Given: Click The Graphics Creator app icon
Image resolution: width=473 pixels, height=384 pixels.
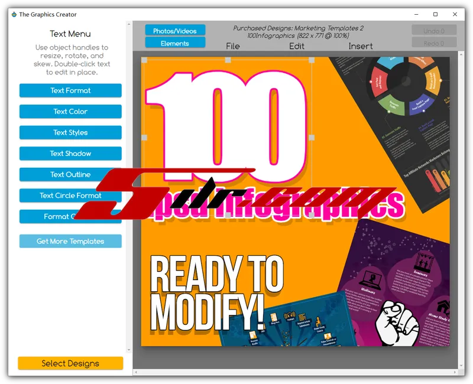Looking at the screenshot, I should pos(14,14).
